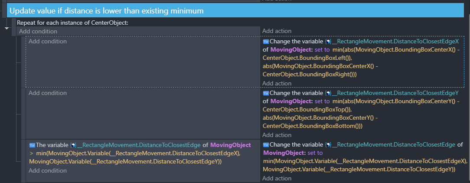Add action below DistanceToClosestEdgeX action
Image resolution: width=470 pixels, height=183 pixels.
tap(277, 83)
